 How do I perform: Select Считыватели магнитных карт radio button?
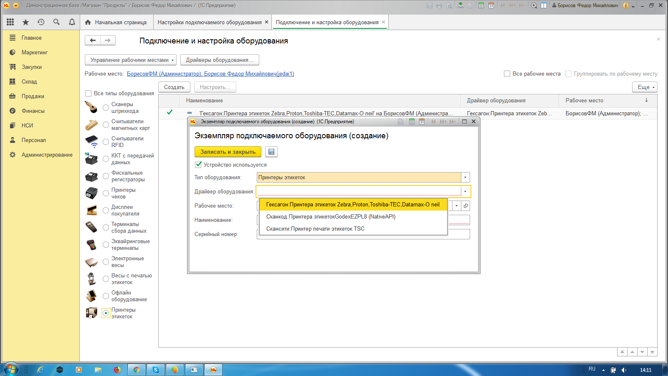[x=106, y=125]
